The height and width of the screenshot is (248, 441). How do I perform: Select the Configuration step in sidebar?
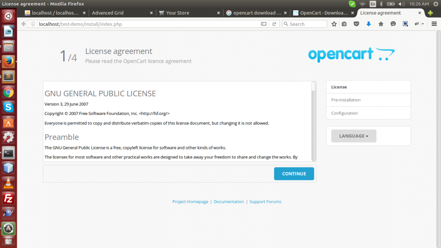(368, 113)
